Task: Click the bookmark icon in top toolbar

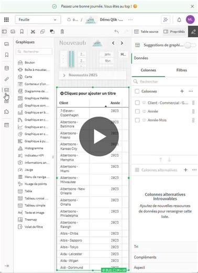Action: click(x=22, y=31)
